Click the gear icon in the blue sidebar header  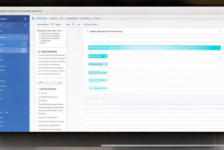tap(25, 19)
